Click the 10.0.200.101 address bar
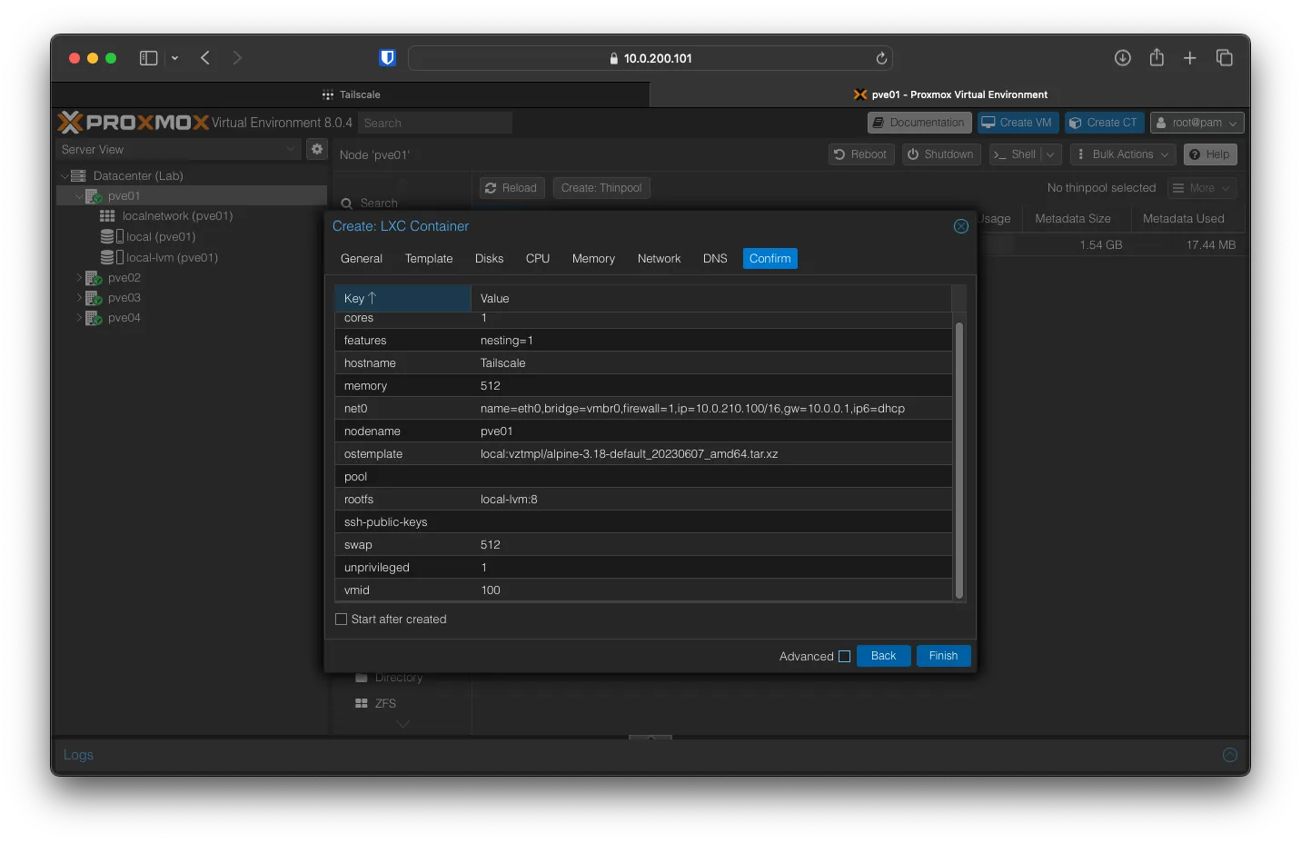 (x=650, y=58)
